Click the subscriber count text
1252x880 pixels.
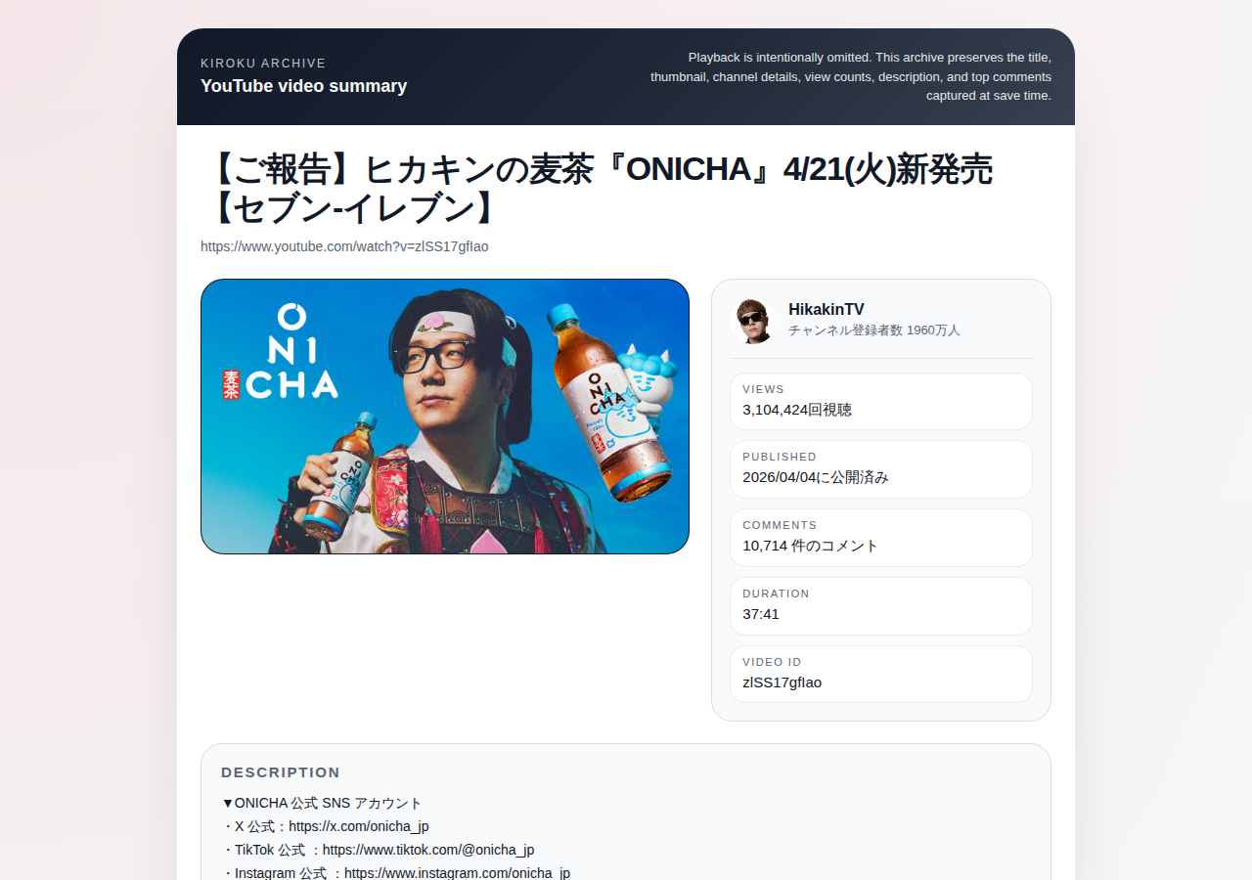click(874, 330)
